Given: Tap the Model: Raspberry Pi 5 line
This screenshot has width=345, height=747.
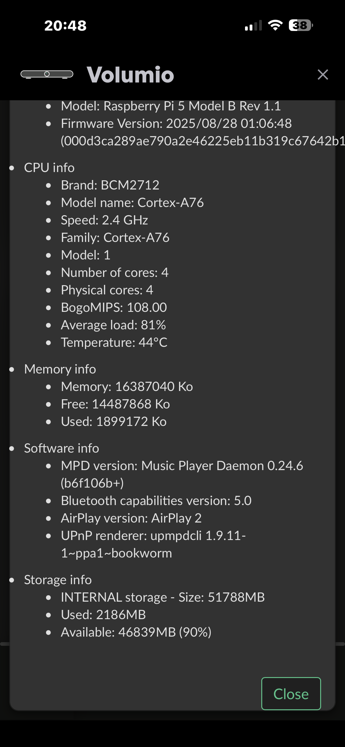Looking at the screenshot, I should (x=171, y=106).
